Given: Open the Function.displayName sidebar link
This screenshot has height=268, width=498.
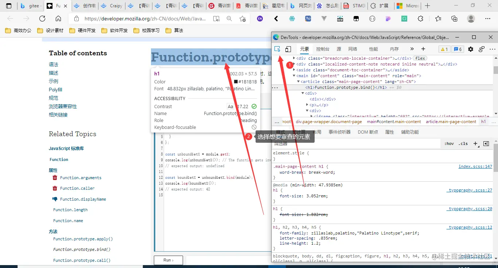Looking at the screenshot, I should [83, 199].
